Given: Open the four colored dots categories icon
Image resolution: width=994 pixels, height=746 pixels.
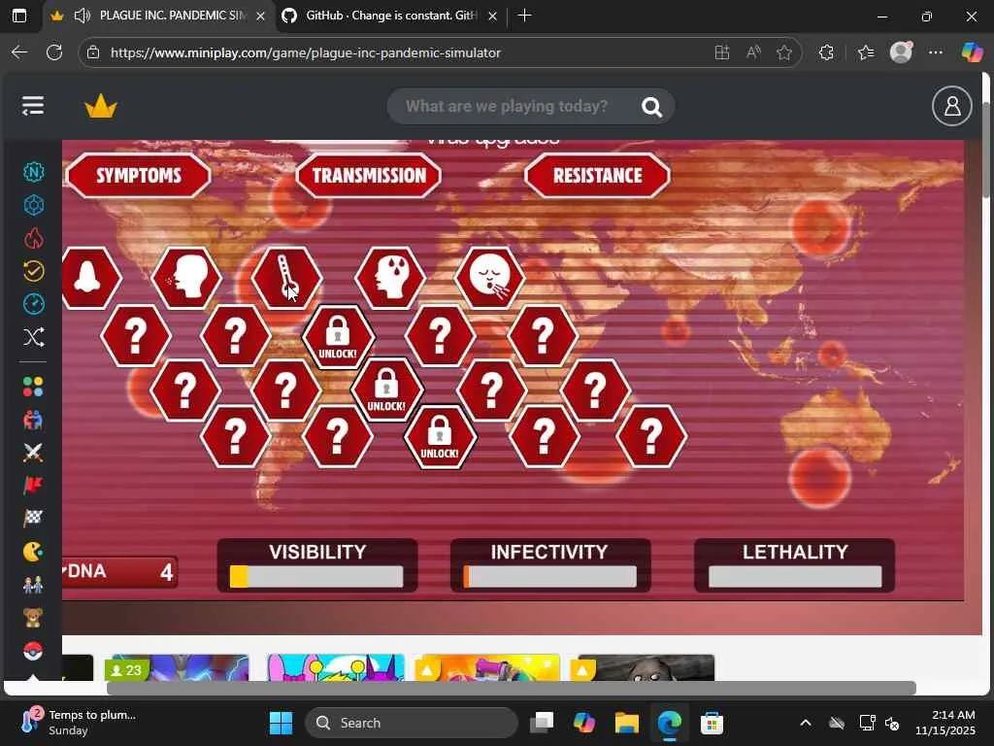Looking at the screenshot, I should (x=34, y=387).
